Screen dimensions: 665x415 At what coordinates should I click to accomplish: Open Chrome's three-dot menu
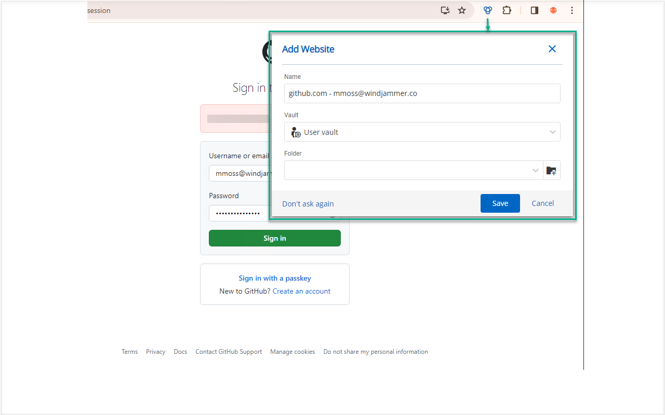point(571,10)
